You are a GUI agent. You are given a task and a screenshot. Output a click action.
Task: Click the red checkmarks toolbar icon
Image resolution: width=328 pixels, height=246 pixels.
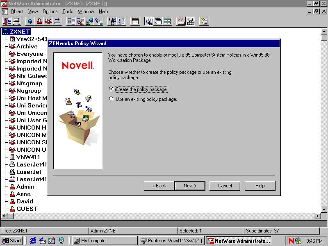tap(181, 21)
